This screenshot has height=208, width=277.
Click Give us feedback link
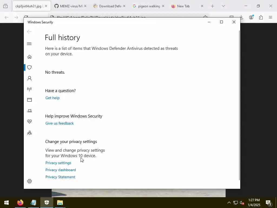[60, 123]
